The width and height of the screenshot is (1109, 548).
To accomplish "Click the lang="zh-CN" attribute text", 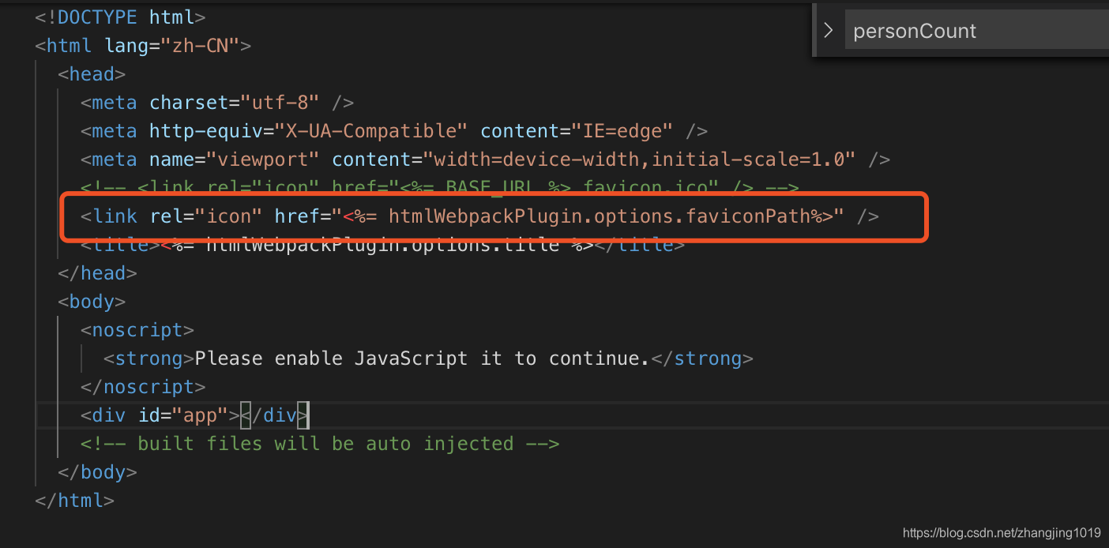I will coord(172,46).
